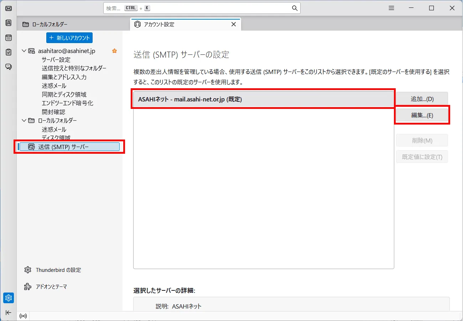The image size is (463, 321).
Task: Collapse the ローカルフォルダー section
Action: tap(24, 121)
